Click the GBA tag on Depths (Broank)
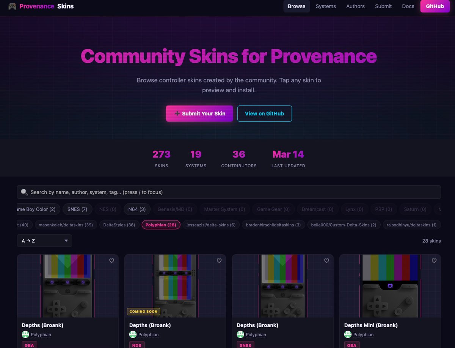Screen dimensions: 455x348 pyautogui.click(x=30, y=345)
